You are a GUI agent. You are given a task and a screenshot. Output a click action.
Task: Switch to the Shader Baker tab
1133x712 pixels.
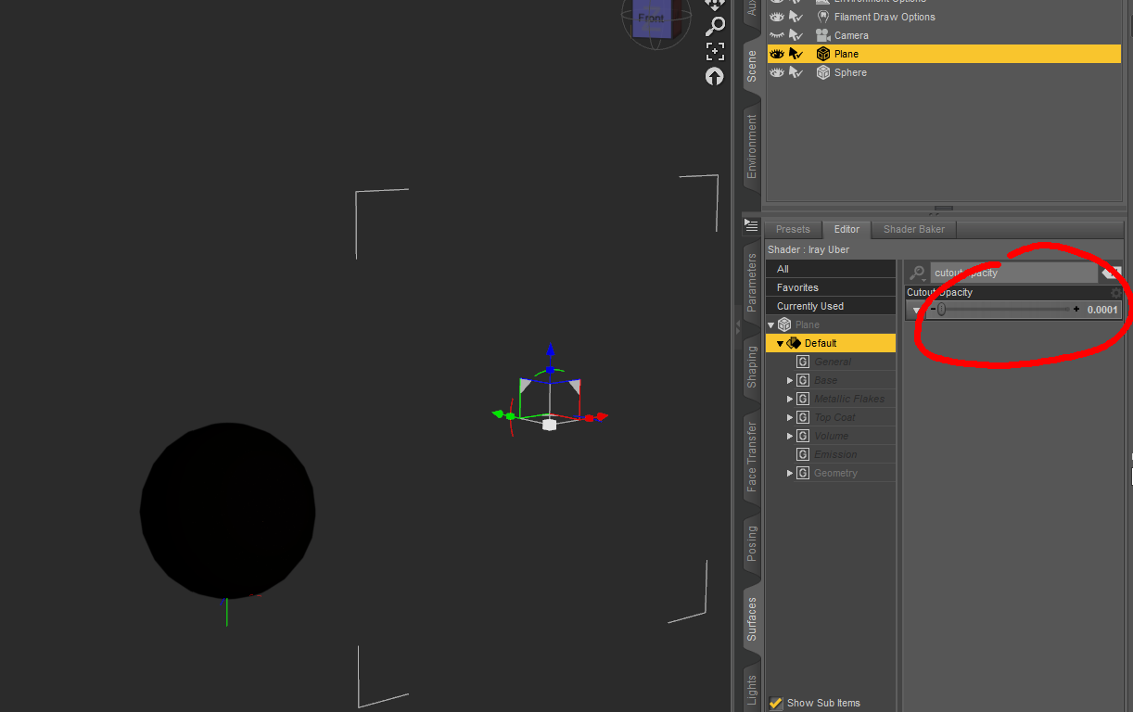[913, 229]
